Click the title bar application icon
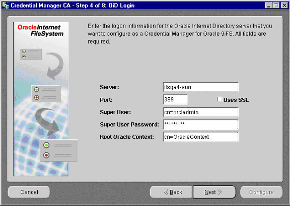 pos(6,6)
